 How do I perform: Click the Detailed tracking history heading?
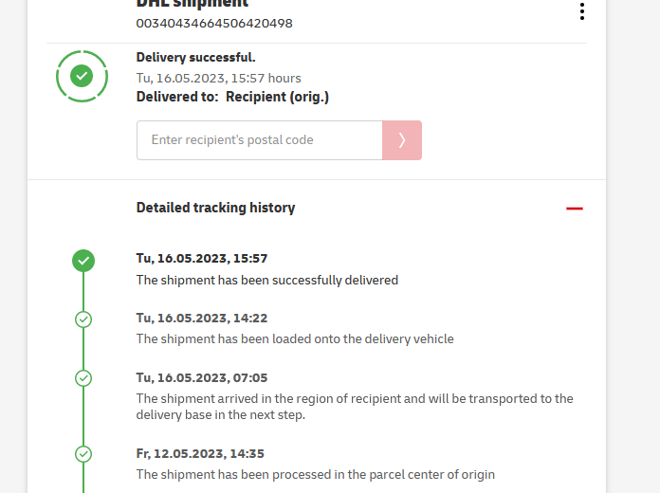click(x=215, y=208)
